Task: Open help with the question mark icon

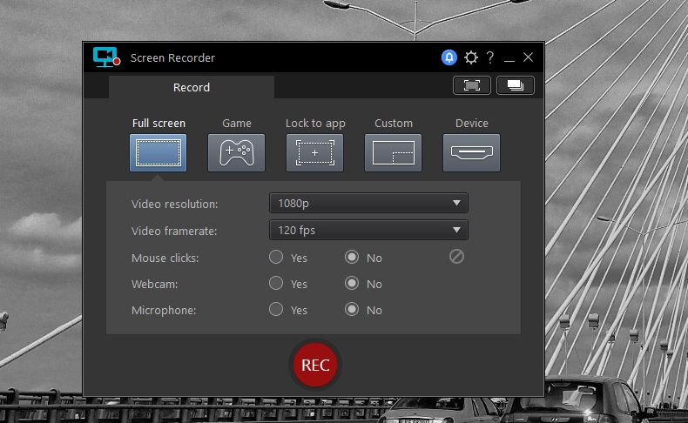Action: tap(490, 57)
